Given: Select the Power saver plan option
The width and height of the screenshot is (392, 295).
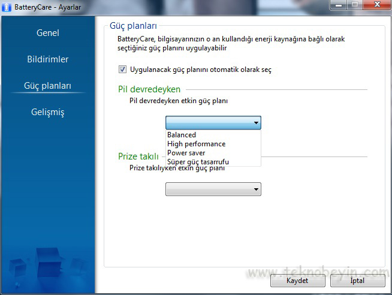Looking at the screenshot, I should point(213,153).
